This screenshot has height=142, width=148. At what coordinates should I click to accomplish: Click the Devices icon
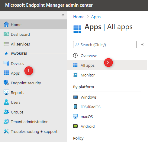[6, 63]
